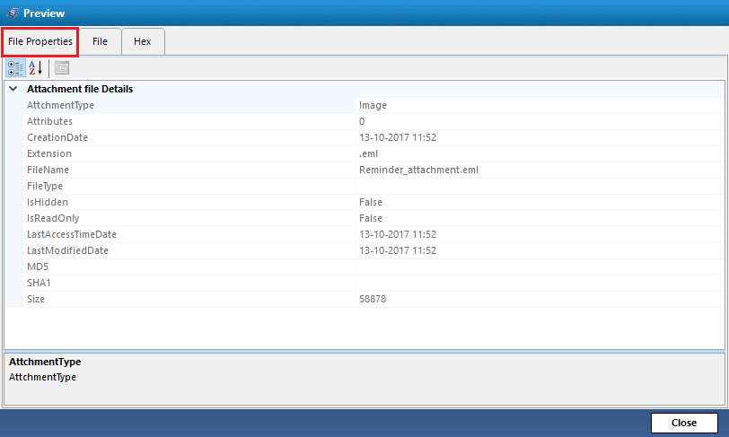This screenshot has width=729, height=437.
Task: Click the Image value for AttchmentType
Action: [373, 105]
